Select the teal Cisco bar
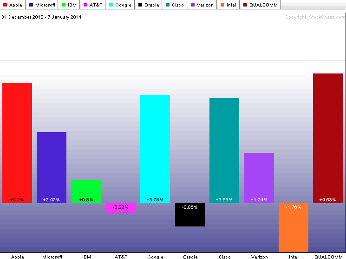This screenshot has height=259, width=346. point(224,150)
